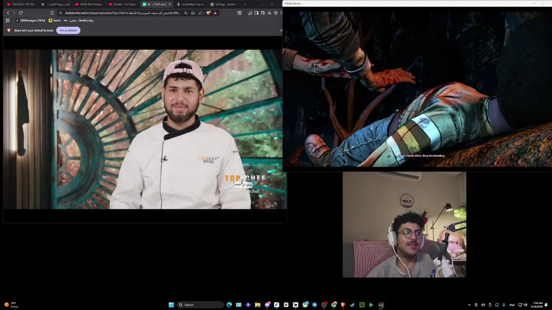The image size is (552, 310).
Task: Open Telegram from taskbar
Action: pos(314,305)
